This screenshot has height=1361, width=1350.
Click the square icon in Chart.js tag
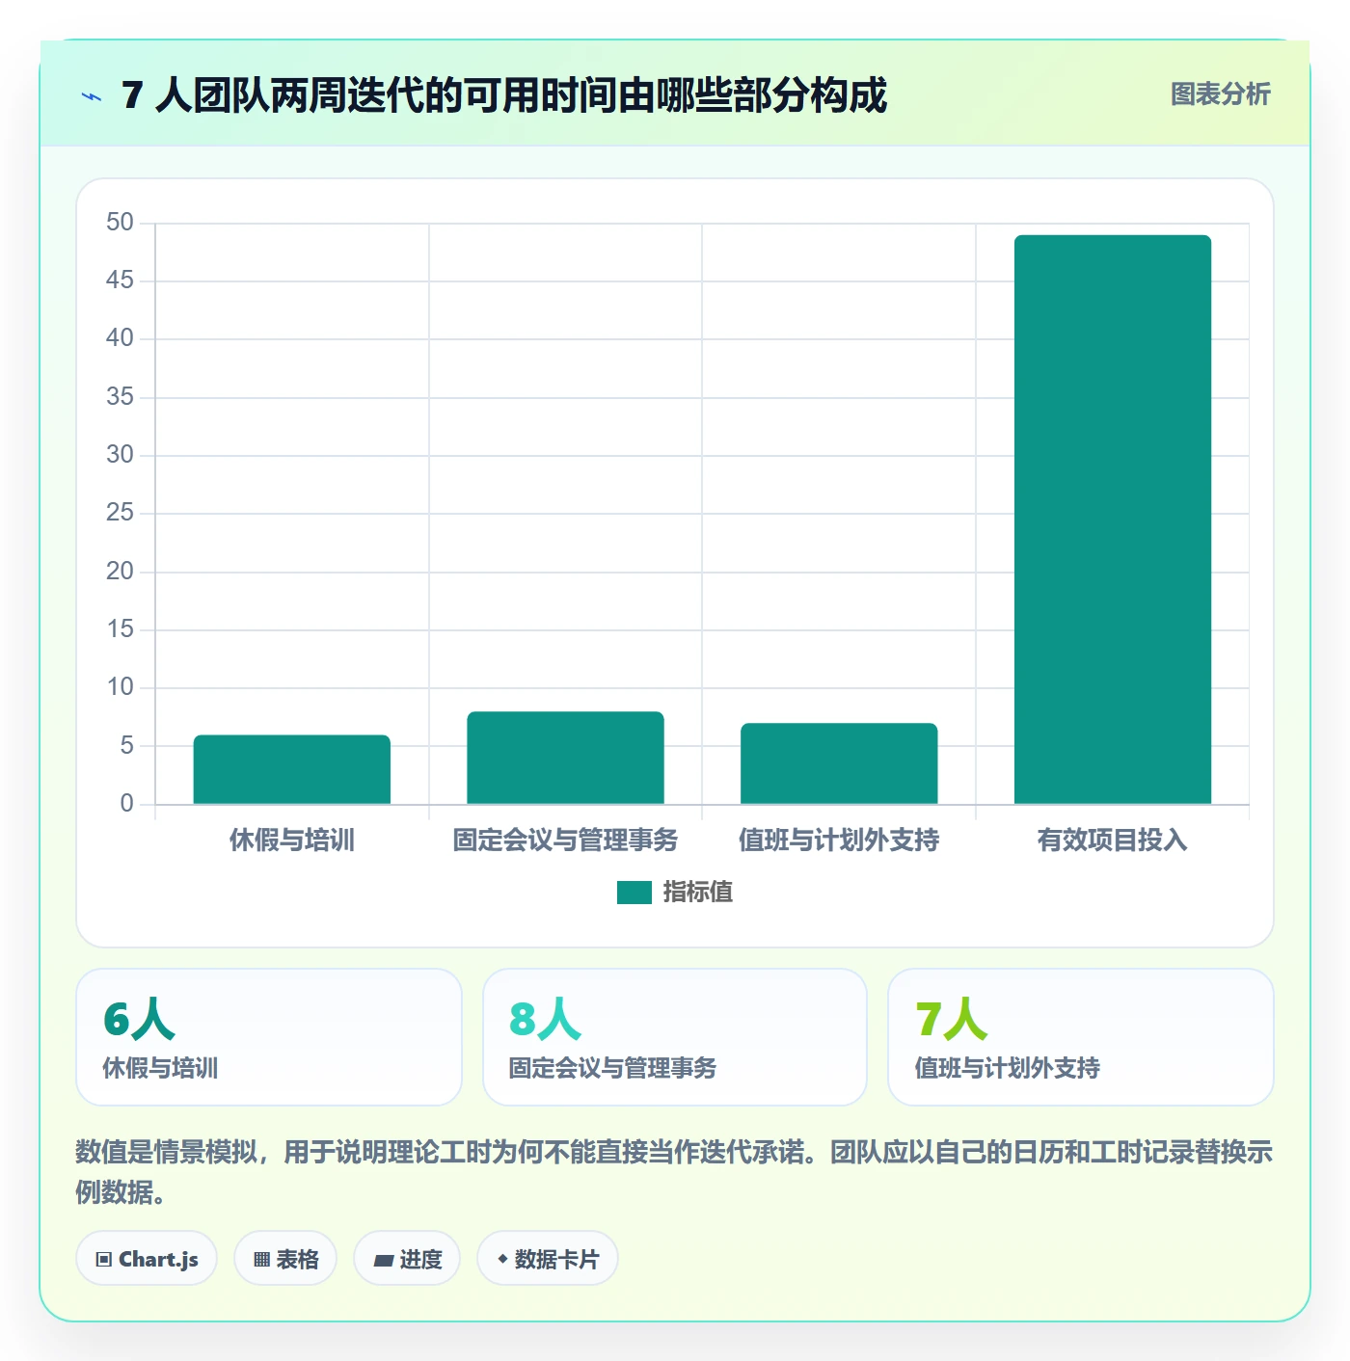pos(104,1260)
